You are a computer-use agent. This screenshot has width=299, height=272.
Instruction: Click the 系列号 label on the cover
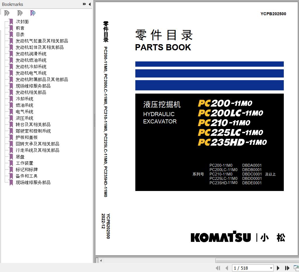coord(198,174)
